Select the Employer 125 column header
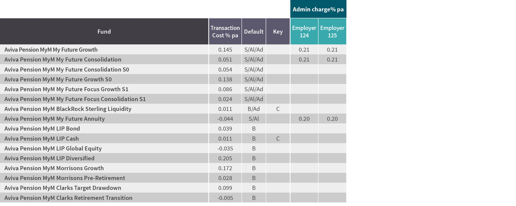The image size is (516, 206). pos(332,31)
